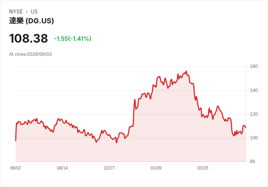Click the chart's highest peak near 156
268x187 pixels.
pos(186,71)
